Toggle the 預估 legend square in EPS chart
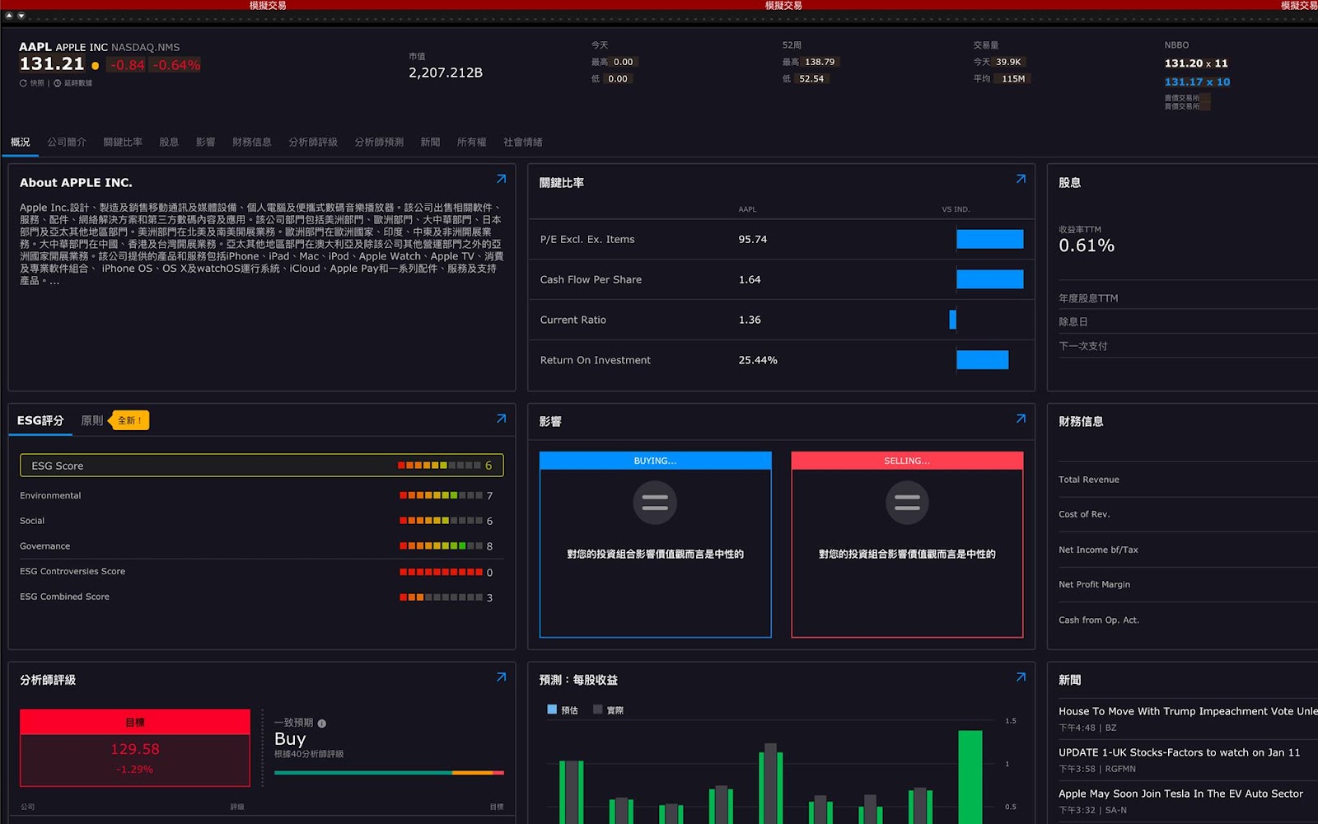This screenshot has width=1318, height=824. [552, 709]
